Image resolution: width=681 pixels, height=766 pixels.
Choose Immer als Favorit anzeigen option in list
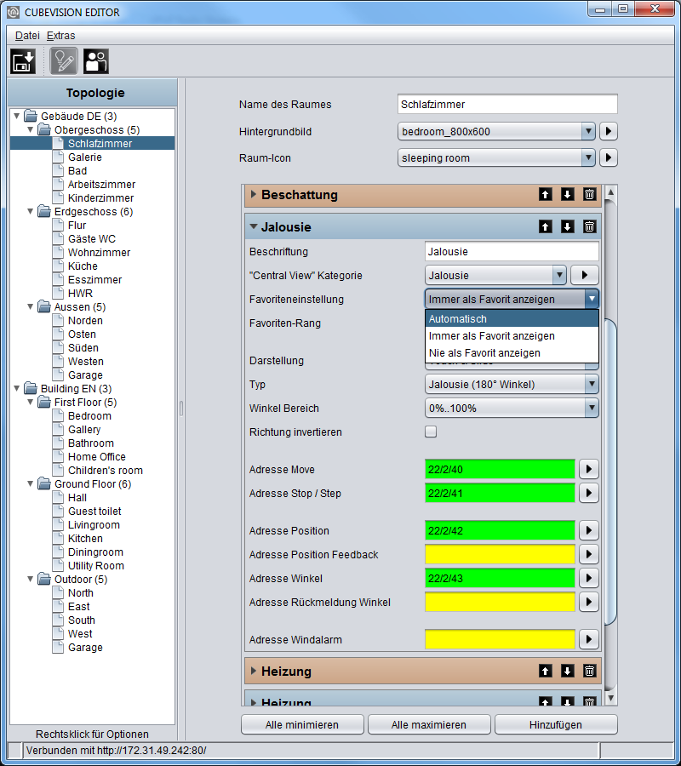[512, 335]
